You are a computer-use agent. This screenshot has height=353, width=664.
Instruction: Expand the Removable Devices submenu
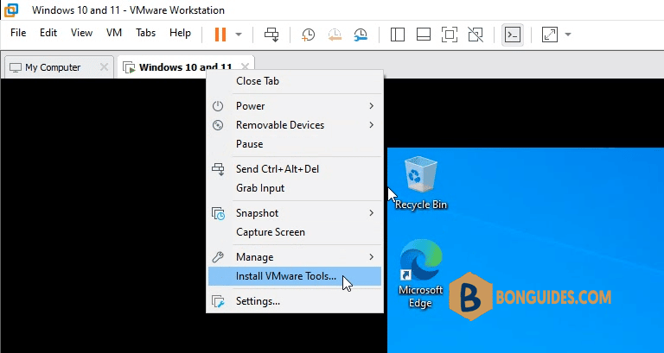click(295, 125)
